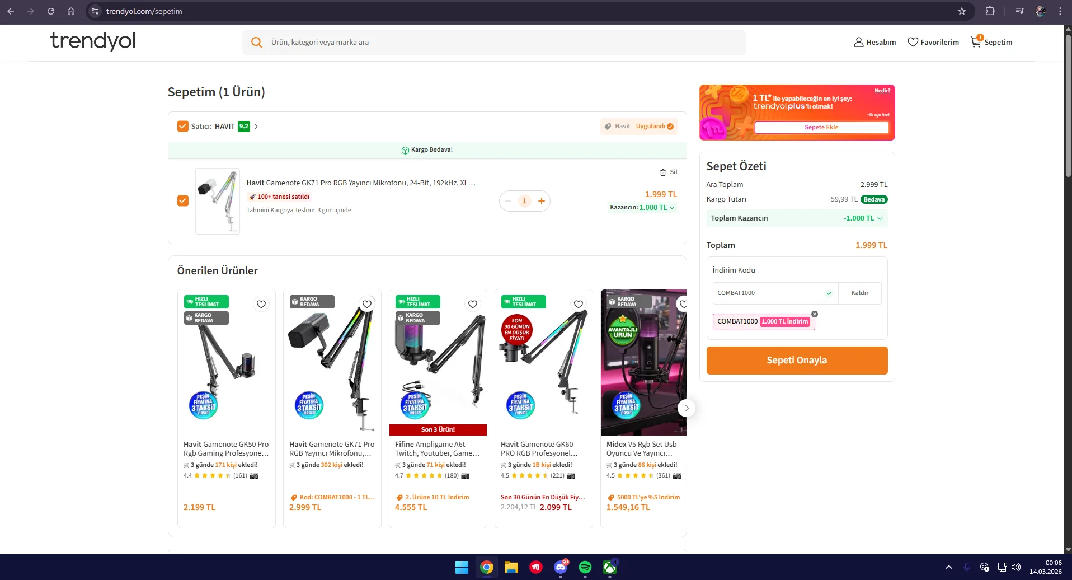Click Sepete Ekle on Trendyol Plus banner
This screenshot has height=580, width=1072.
(821, 128)
